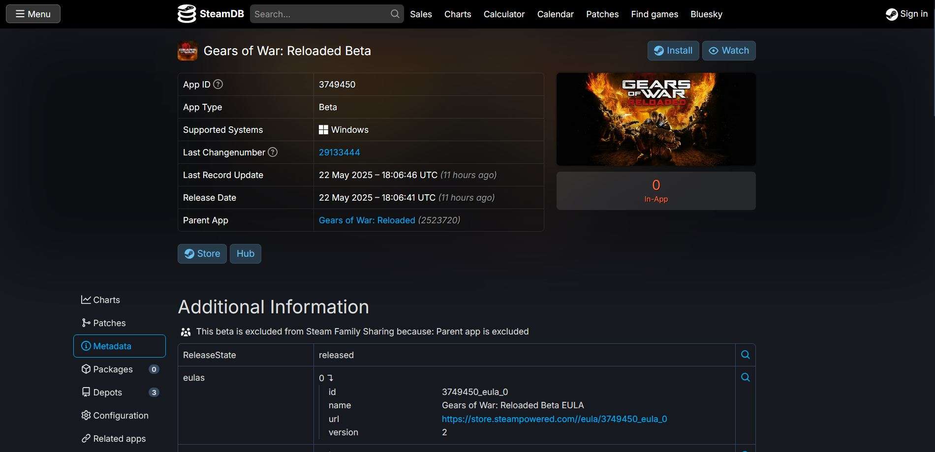Open Gears of War: Reloaded parent app link
The image size is (935, 452).
click(367, 220)
